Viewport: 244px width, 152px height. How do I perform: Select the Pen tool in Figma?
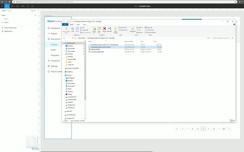tap(23, 6)
